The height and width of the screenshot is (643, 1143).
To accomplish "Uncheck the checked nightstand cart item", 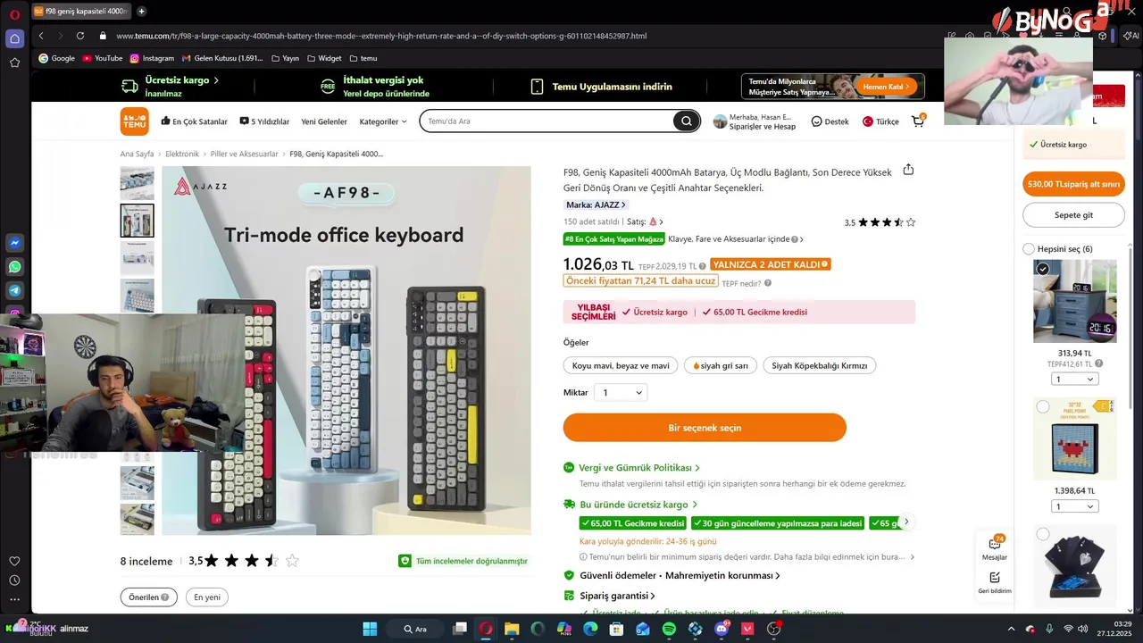I will 1042,269.
